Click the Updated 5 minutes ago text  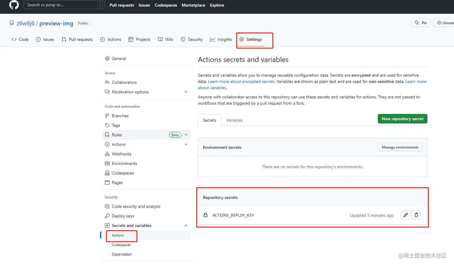click(372, 215)
